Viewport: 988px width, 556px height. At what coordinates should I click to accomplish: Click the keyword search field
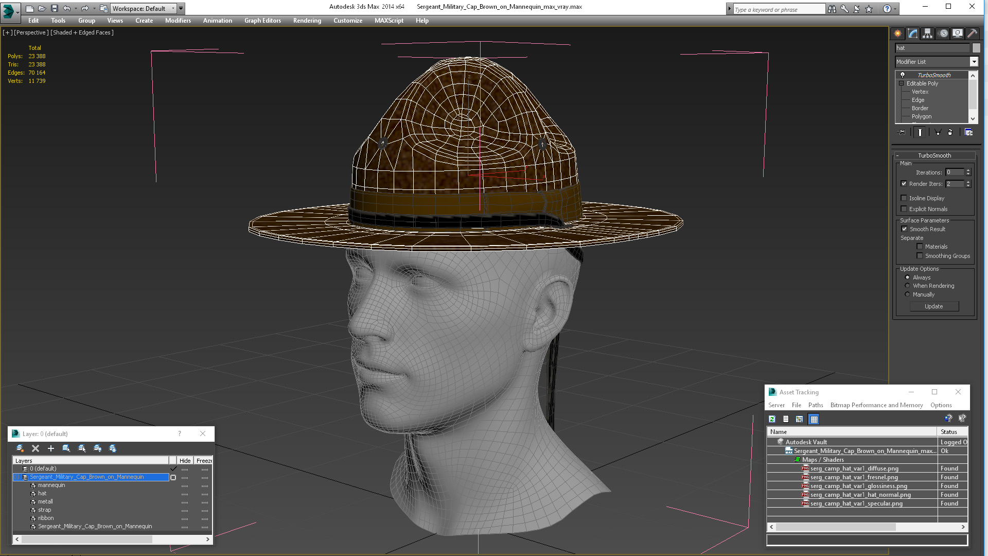[x=779, y=9]
